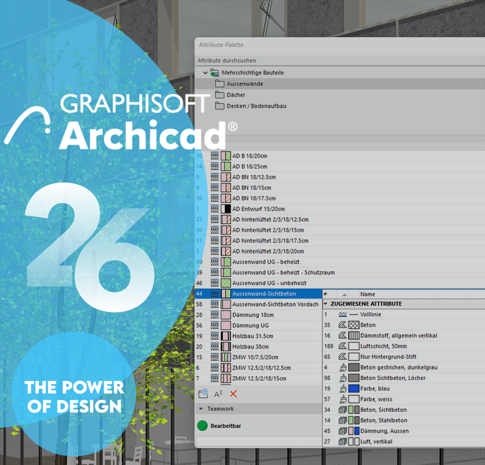Select Aussenwand UG - beheizt - Schutzraum
Viewport: 485px width, 465px height.
(x=340, y=273)
